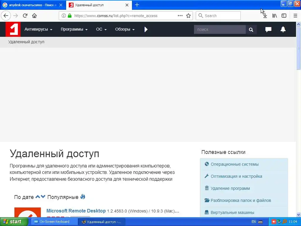Sort by date ascending up arrow
This screenshot has width=301, height=226.
38,197
